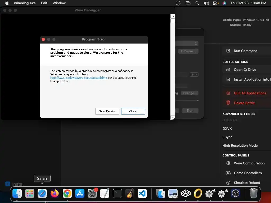
Task: Click Run in the background run dialog
Action: pyautogui.click(x=190, y=111)
